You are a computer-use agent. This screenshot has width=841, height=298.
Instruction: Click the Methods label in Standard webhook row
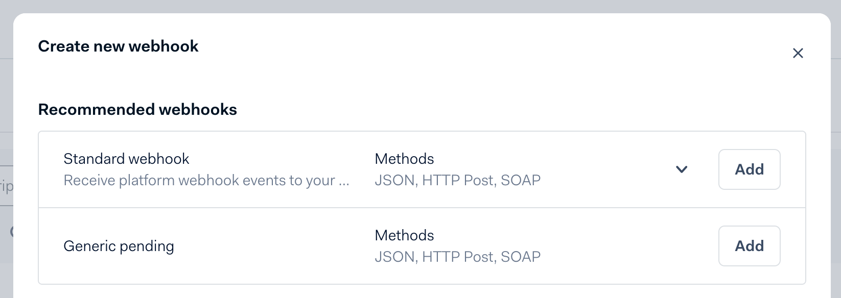click(x=404, y=159)
